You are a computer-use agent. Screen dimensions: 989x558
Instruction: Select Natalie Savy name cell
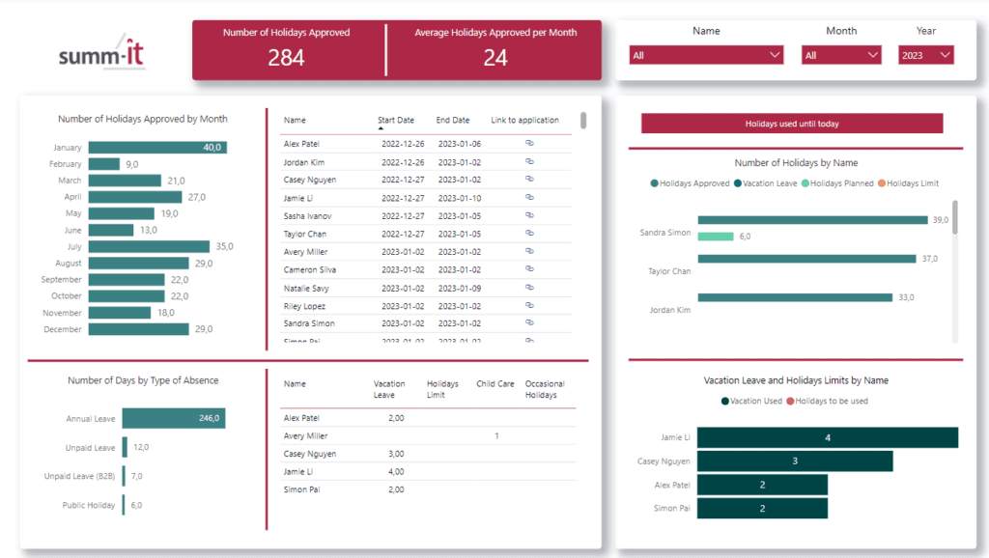(x=306, y=288)
